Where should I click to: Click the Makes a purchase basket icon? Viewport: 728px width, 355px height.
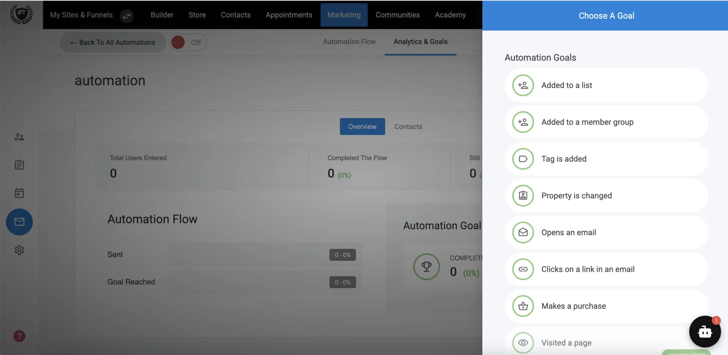click(523, 306)
